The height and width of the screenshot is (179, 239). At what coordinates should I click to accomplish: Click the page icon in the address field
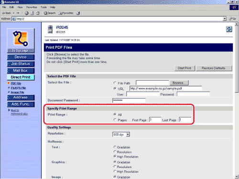coord(14,19)
